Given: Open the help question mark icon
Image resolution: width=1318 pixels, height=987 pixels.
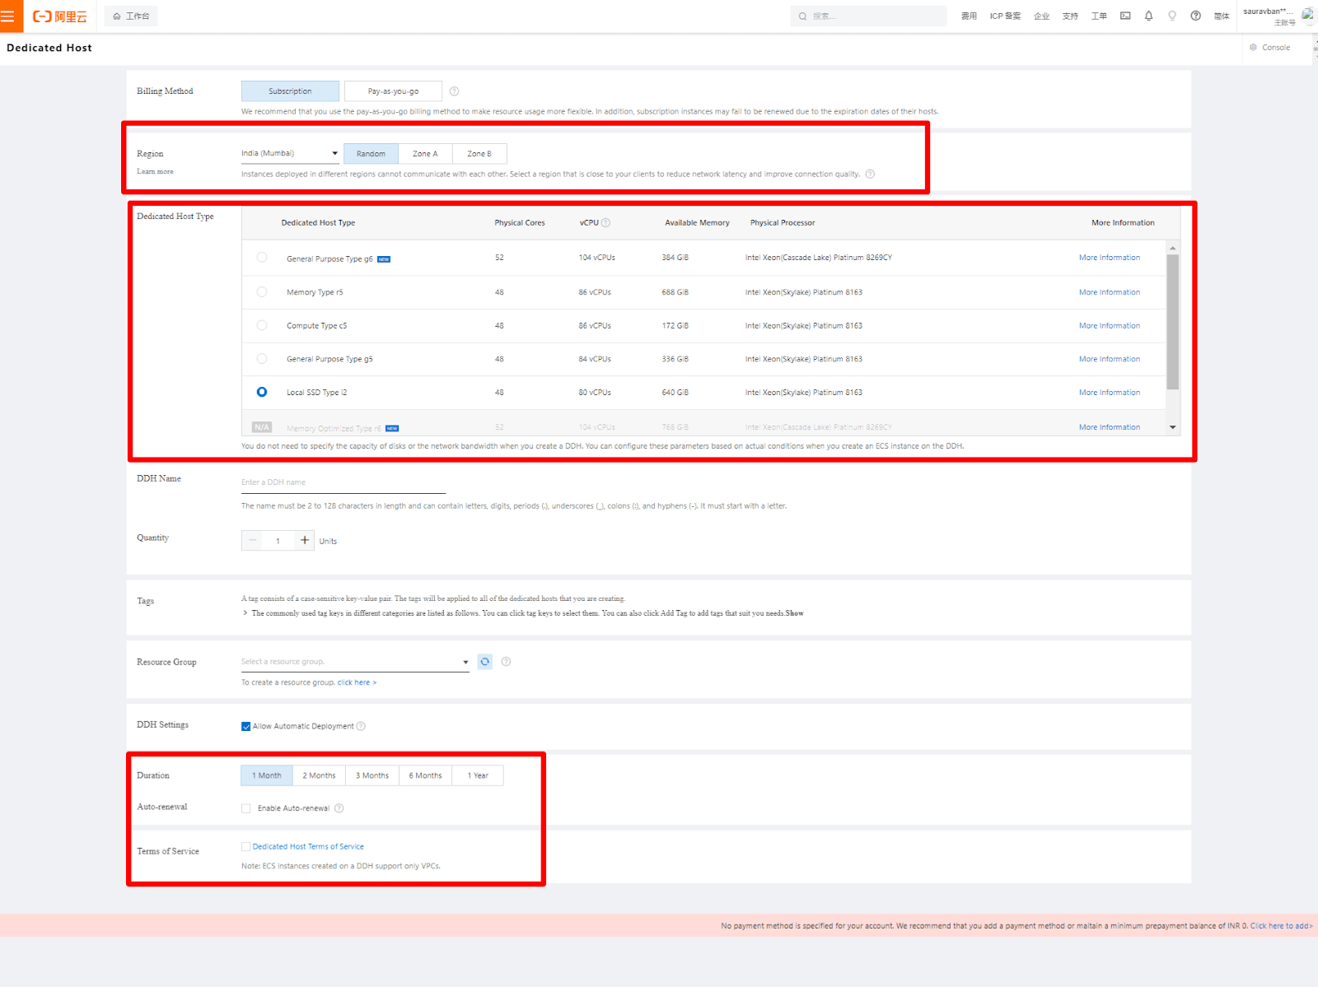Looking at the screenshot, I should (1195, 16).
